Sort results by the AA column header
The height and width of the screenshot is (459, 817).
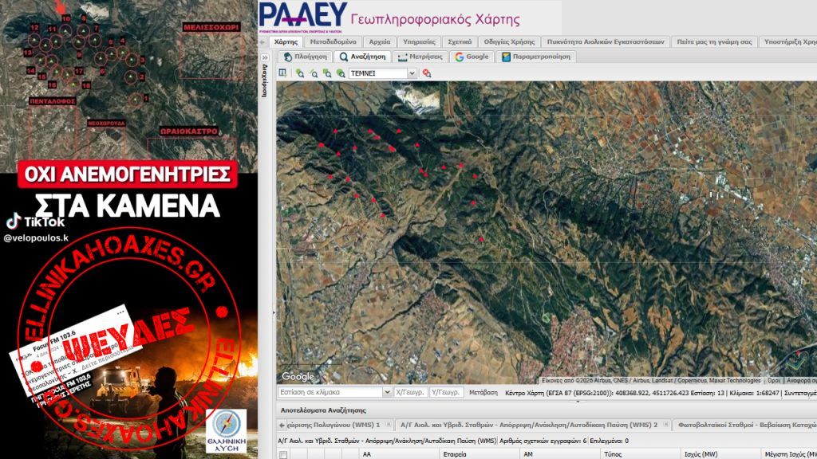(x=399, y=454)
